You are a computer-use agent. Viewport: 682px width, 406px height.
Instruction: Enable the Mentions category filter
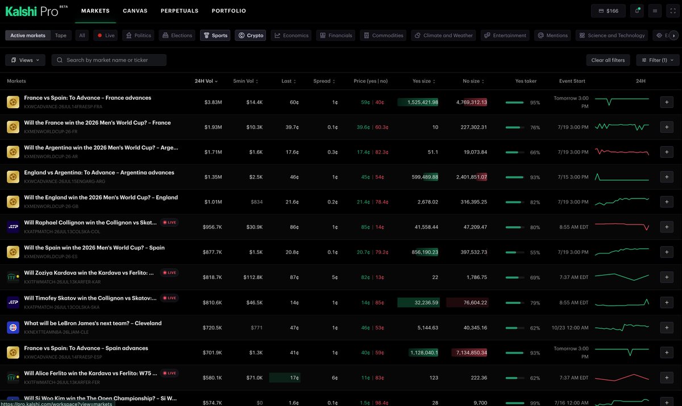click(x=552, y=35)
